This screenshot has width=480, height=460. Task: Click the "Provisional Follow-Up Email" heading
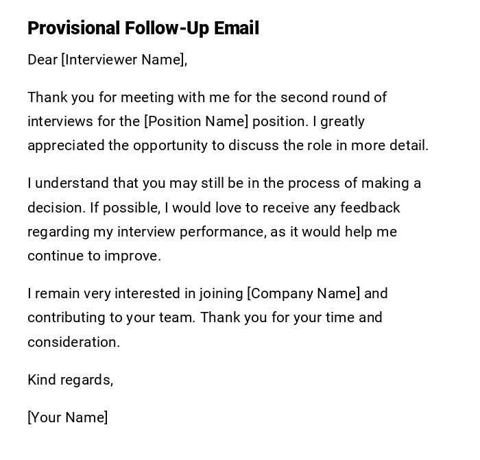pyautogui.click(x=143, y=28)
